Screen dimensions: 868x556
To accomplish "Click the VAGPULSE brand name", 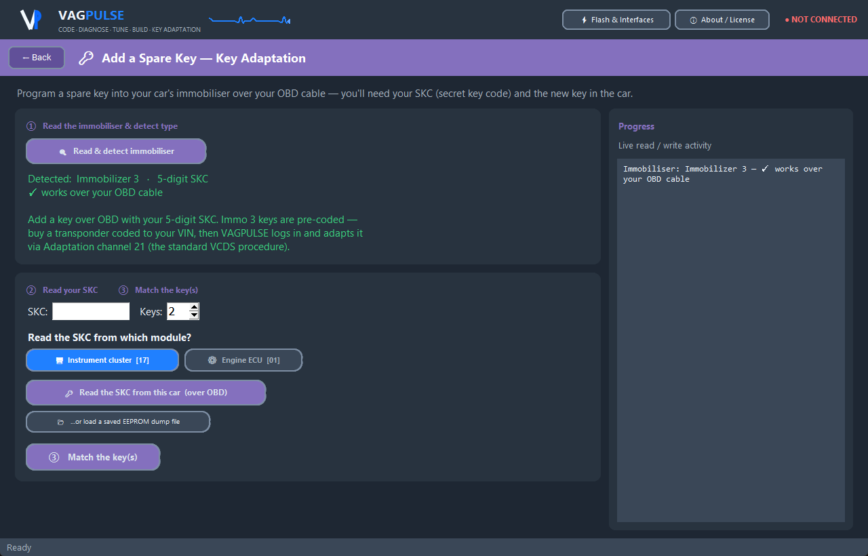I will click(91, 15).
